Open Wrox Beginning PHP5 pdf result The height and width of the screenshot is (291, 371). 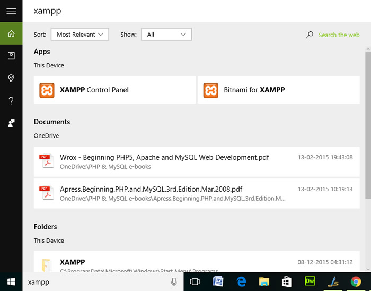click(197, 161)
